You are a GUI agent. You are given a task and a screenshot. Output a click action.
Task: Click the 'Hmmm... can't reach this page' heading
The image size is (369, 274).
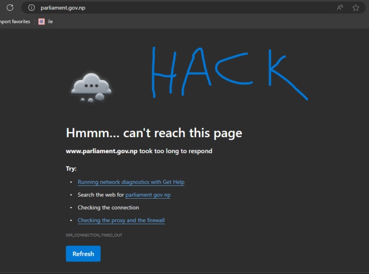154,133
